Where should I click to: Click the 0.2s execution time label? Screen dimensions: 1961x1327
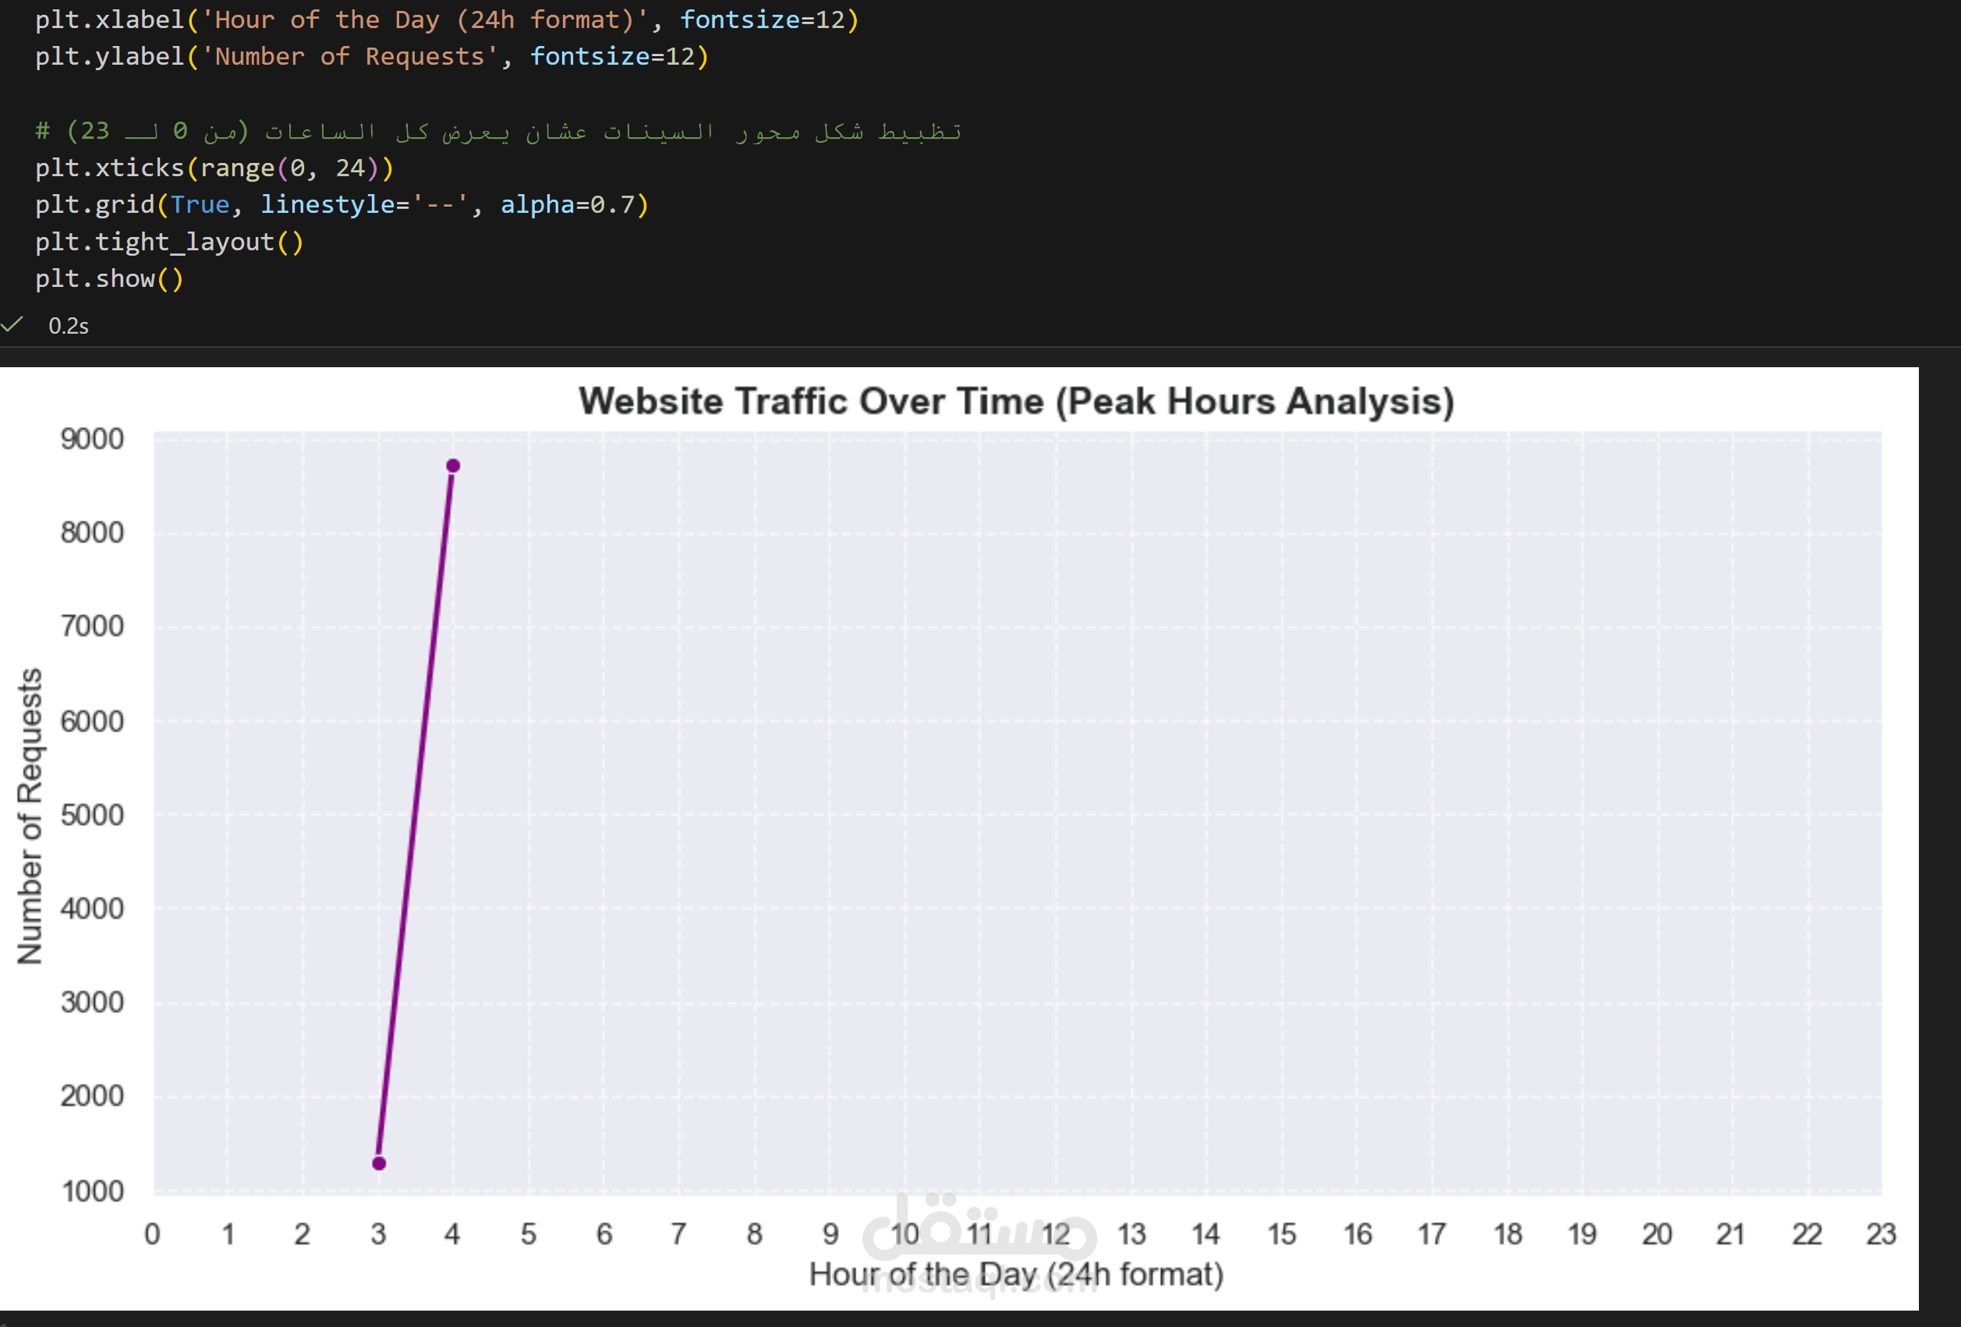click(x=69, y=327)
